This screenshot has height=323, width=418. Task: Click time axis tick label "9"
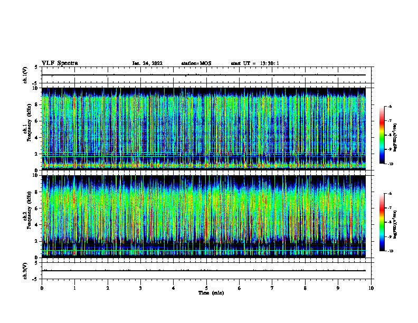point(338,288)
